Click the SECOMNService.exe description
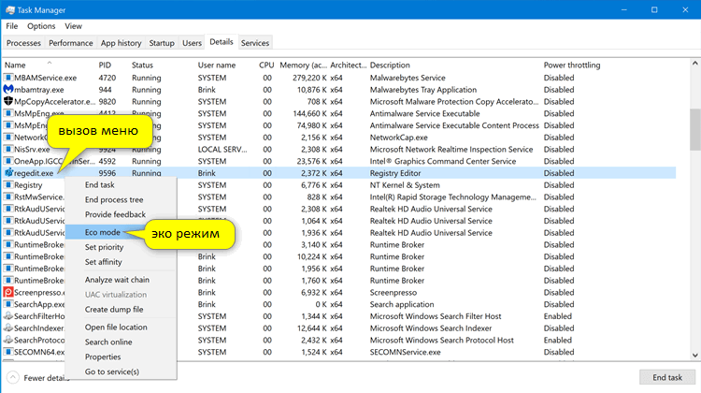701x393 pixels. (x=405, y=352)
